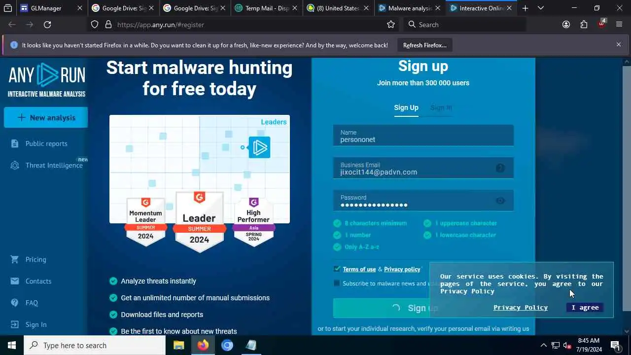Screen dimensions: 631x355
Task: Open a new browser tab
Action: click(x=525, y=8)
